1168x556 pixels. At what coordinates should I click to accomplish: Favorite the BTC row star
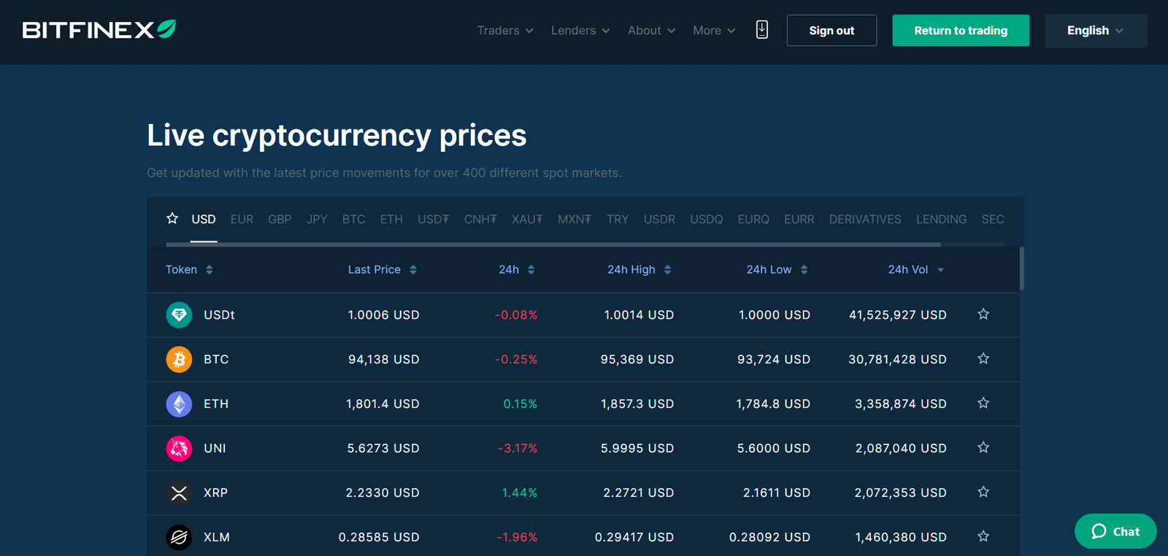(x=983, y=358)
